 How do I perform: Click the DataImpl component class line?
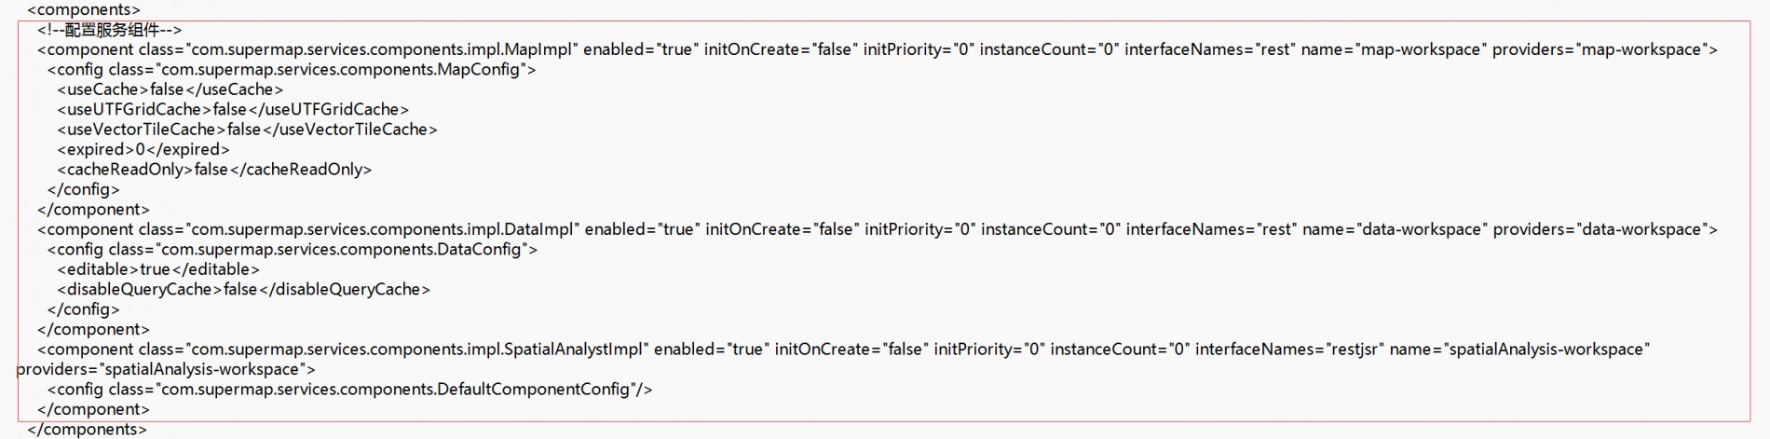click(x=878, y=229)
